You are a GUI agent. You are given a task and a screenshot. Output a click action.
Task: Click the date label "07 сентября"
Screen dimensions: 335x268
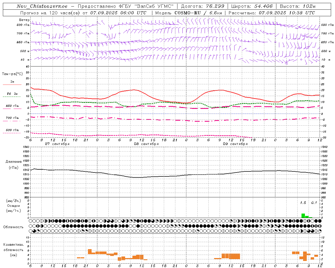pyautogui.click(x=57, y=144)
